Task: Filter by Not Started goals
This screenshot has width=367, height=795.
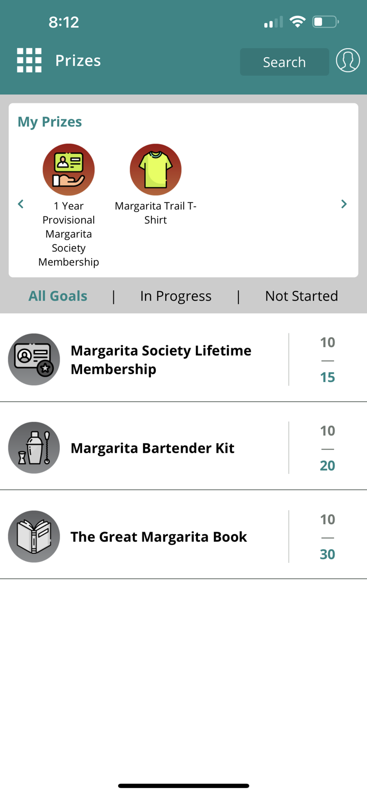Action: click(301, 296)
